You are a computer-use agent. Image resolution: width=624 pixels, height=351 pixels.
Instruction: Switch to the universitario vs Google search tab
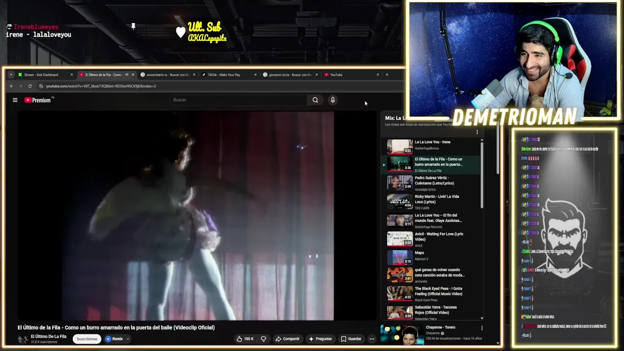(168, 75)
